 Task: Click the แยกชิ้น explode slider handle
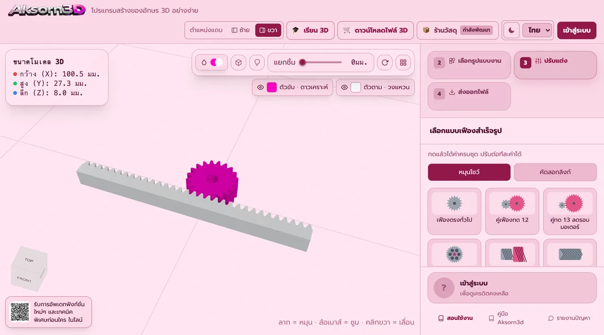pyautogui.click(x=302, y=62)
